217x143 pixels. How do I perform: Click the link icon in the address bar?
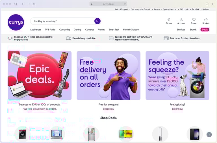[x=125, y=4]
